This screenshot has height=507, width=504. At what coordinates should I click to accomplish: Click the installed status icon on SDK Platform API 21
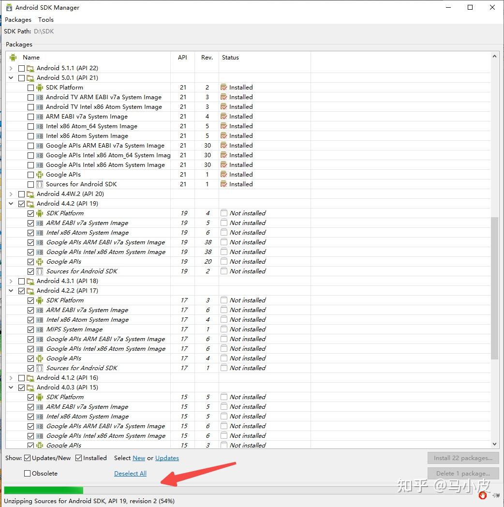point(224,87)
